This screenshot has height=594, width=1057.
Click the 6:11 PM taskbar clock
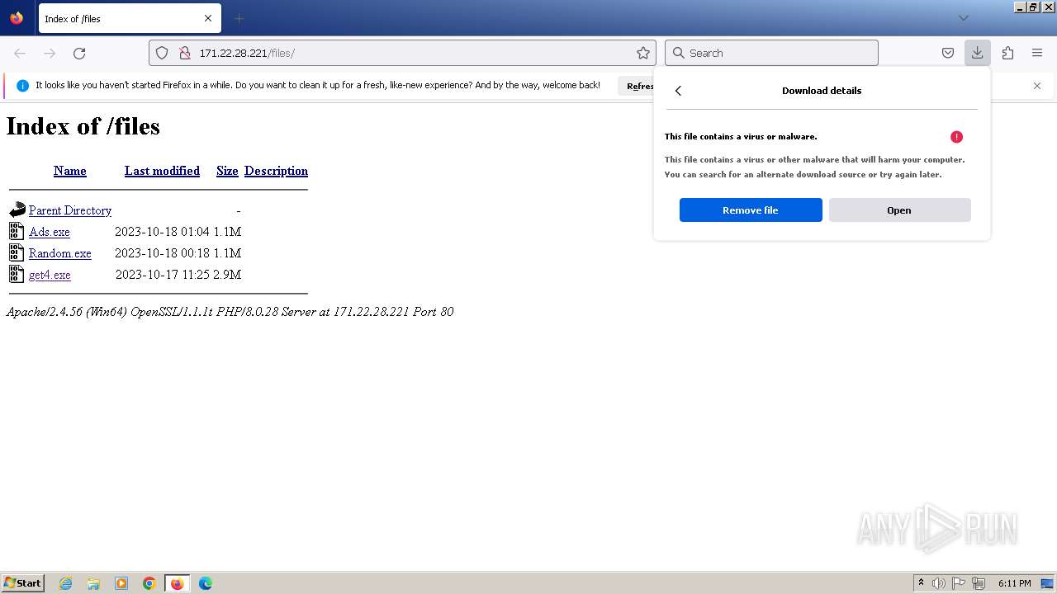point(1014,583)
